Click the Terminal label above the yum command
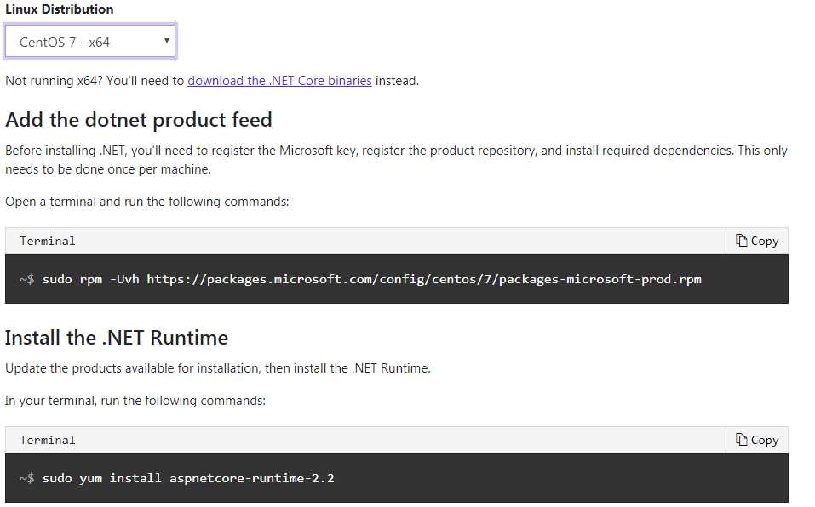This screenshot has width=815, height=507. 48,440
